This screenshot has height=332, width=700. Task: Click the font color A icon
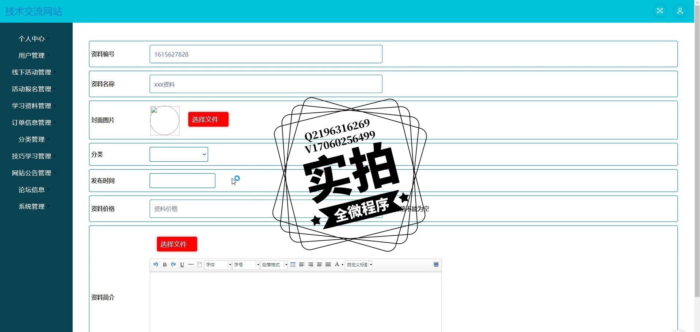tap(337, 265)
